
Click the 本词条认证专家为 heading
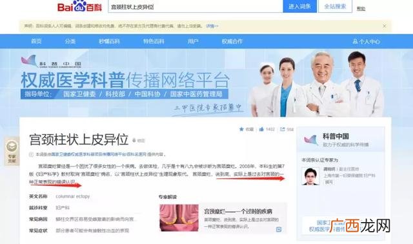320,160
